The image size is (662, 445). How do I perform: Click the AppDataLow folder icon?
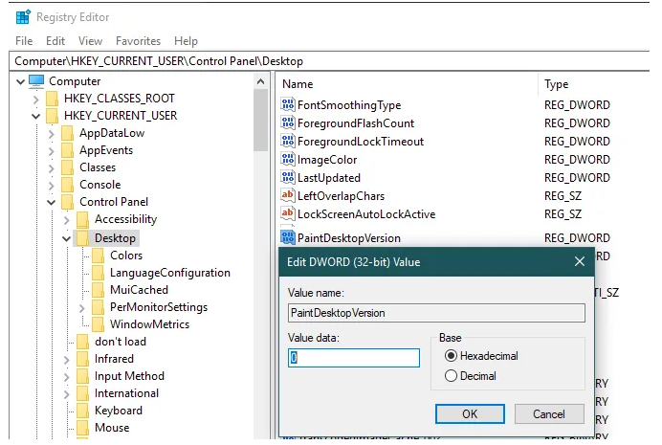(x=68, y=133)
